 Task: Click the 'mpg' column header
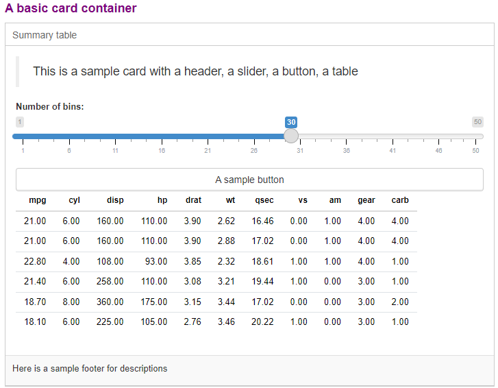38,200
